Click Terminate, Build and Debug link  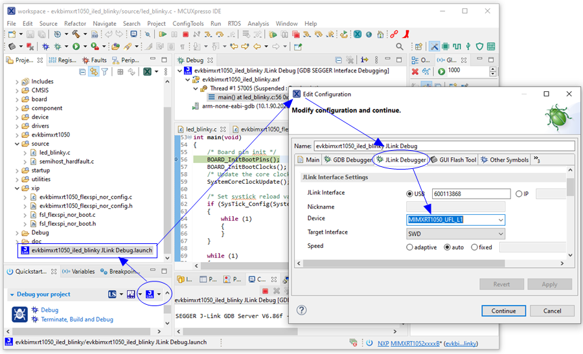[x=77, y=320]
